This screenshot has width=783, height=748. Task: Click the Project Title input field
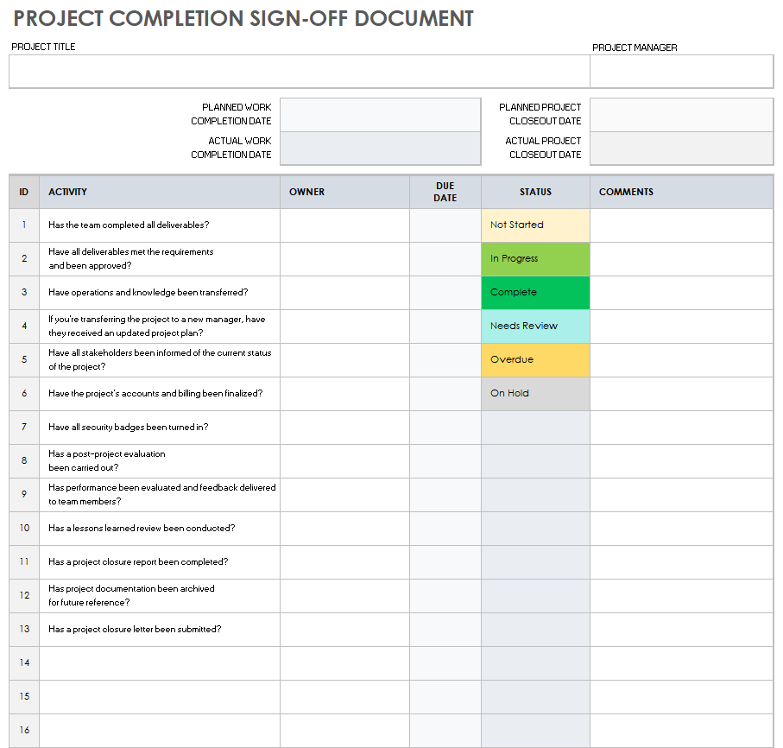pyautogui.click(x=299, y=72)
